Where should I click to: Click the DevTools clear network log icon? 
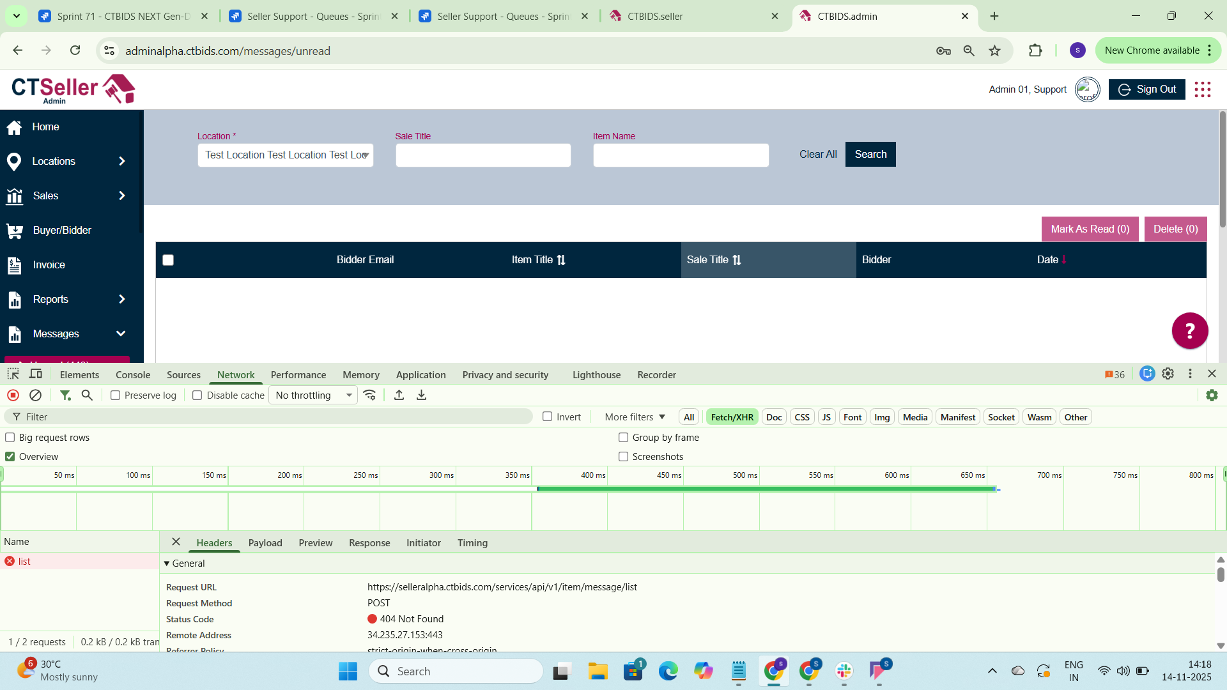pos(36,395)
